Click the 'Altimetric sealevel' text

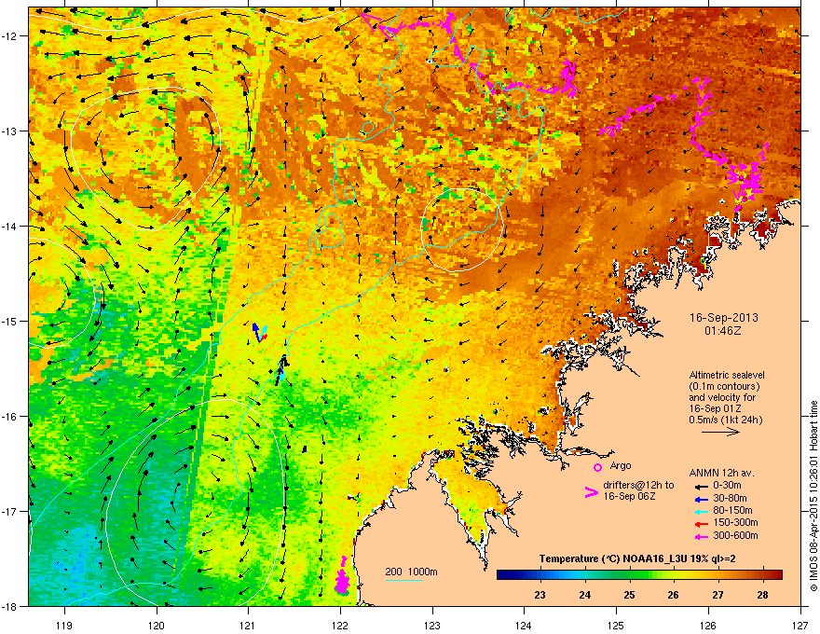(727, 375)
